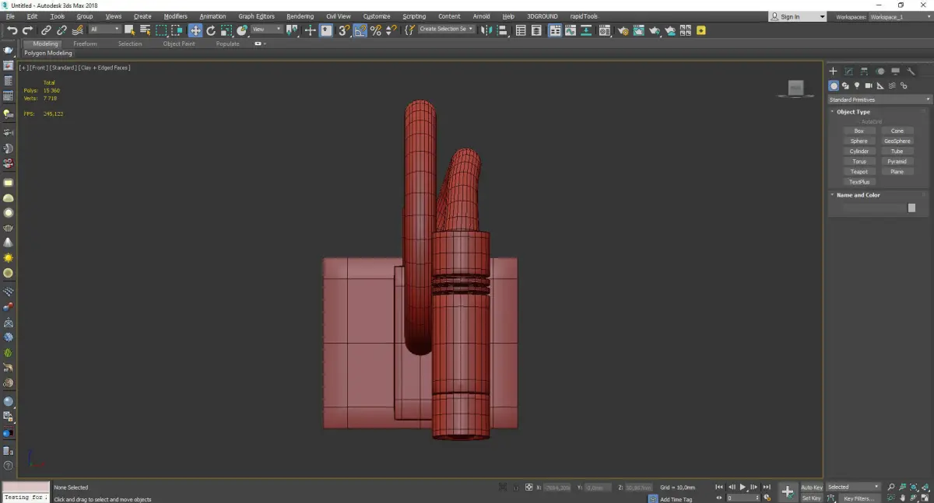Click Go to End playback button
934x503 pixels.
pyautogui.click(x=767, y=487)
